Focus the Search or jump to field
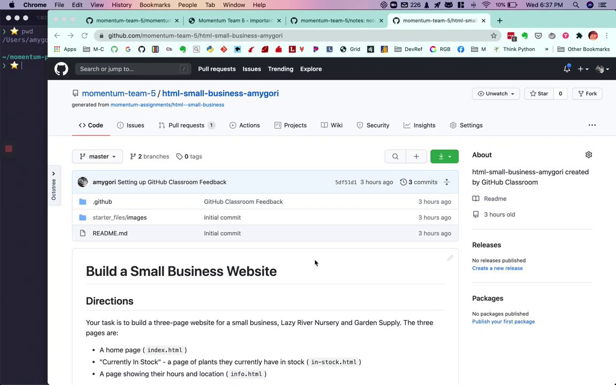616x385 pixels. 132,69
